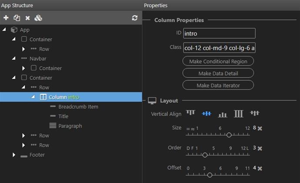Click the add new element plus icon
The width and height of the screenshot is (300, 183).
pyautogui.click(x=6, y=18)
